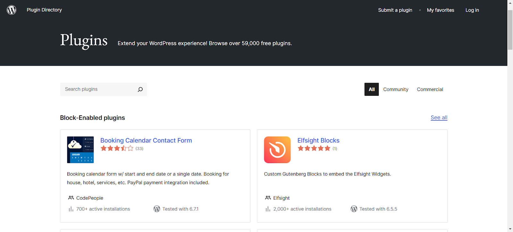The image size is (513, 232).
Task: Switch to the Community filter tab
Action: point(396,89)
